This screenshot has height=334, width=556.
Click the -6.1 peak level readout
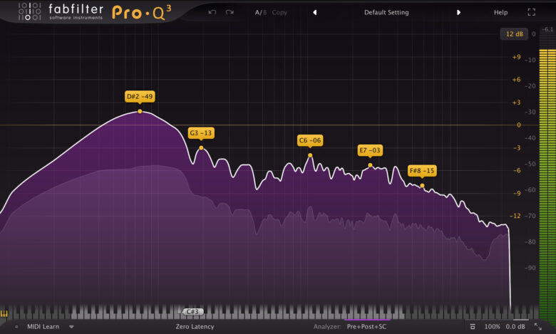click(x=547, y=29)
